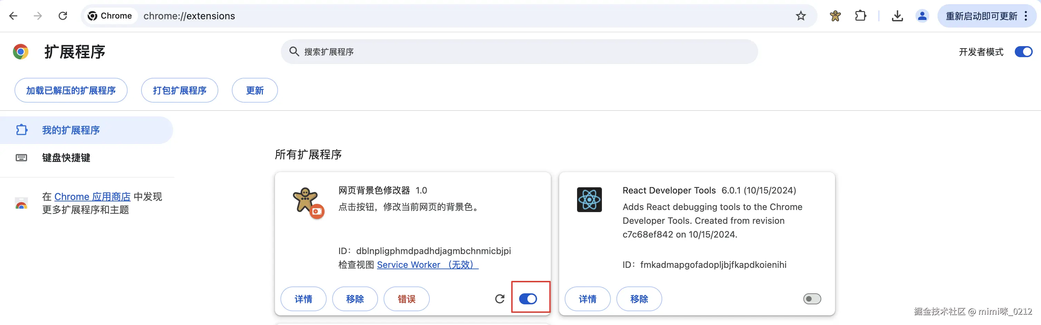
Task: Go back with the browser back arrow
Action: tap(13, 16)
